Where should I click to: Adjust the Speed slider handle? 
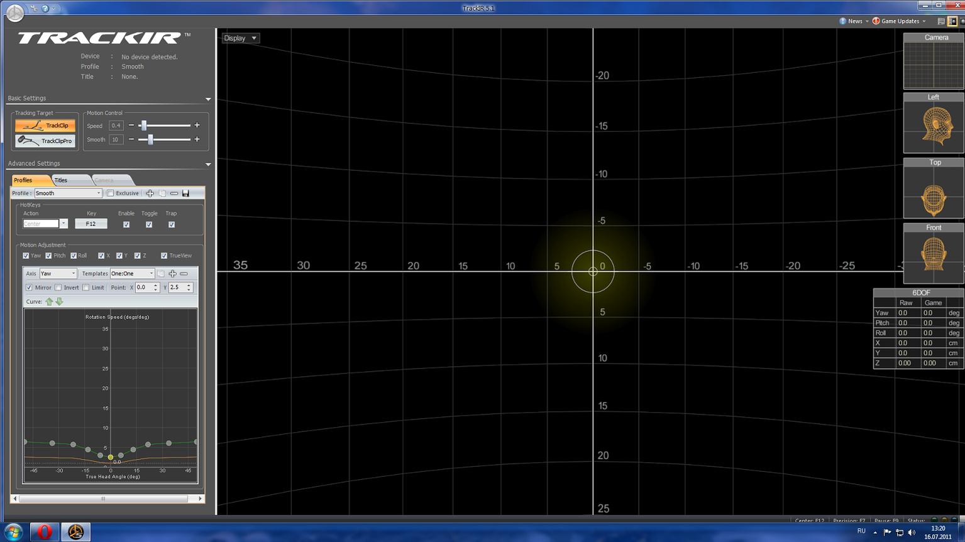tap(143, 126)
